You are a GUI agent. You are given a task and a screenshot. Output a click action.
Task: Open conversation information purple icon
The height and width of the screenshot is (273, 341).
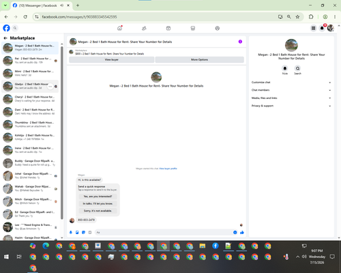[240, 42]
